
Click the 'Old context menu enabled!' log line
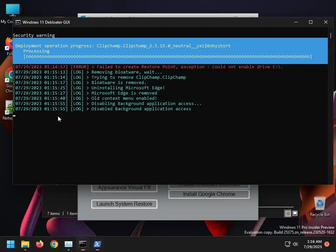pos(85,98)
